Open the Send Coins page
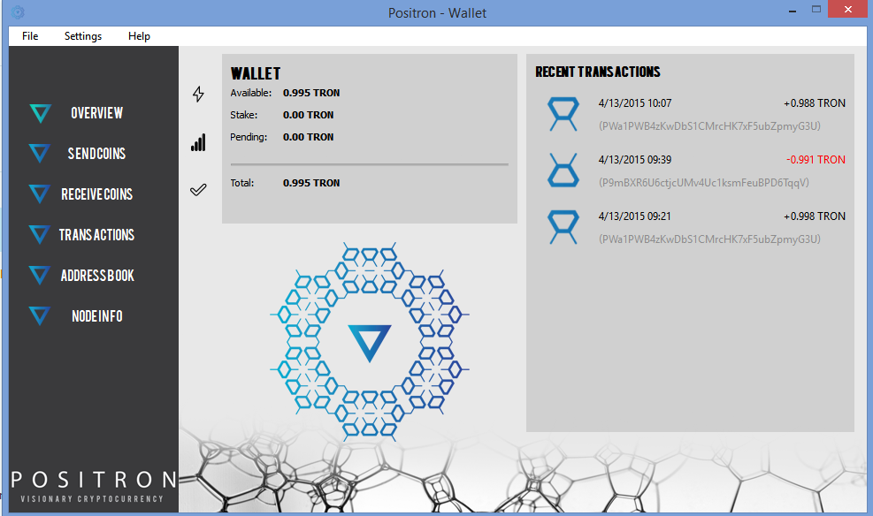The image size is (873, 516). click(97, 154)
